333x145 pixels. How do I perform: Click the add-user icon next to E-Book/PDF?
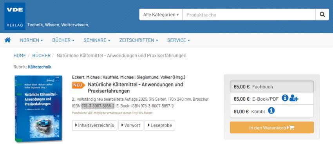(294, 98)
